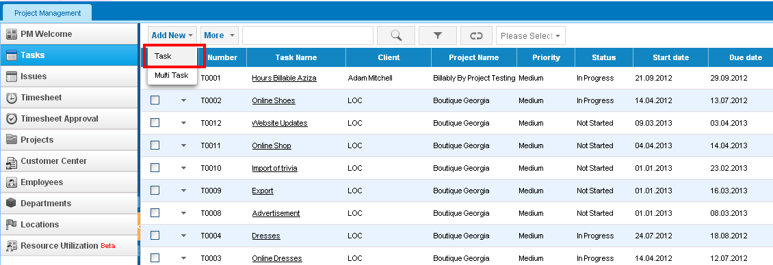The height and width of the screenshot is (265, 773).
Task: Expand the row arrow for T0012
Action: click(x=184, y=123)
